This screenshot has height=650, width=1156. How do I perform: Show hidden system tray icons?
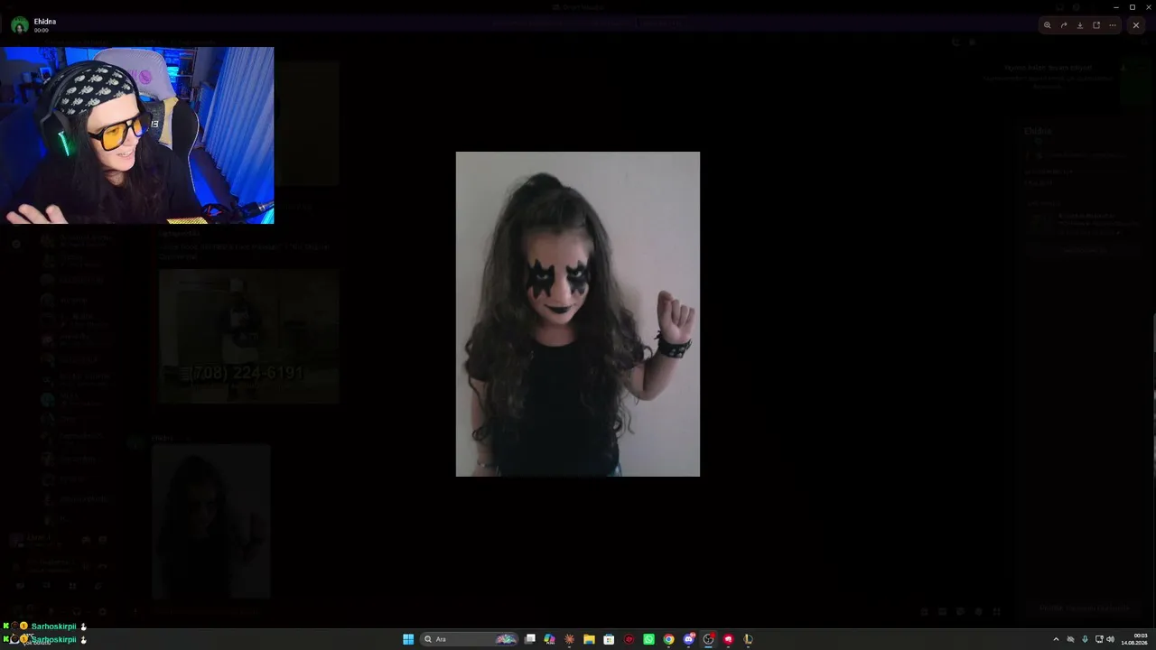point(1056,639)
